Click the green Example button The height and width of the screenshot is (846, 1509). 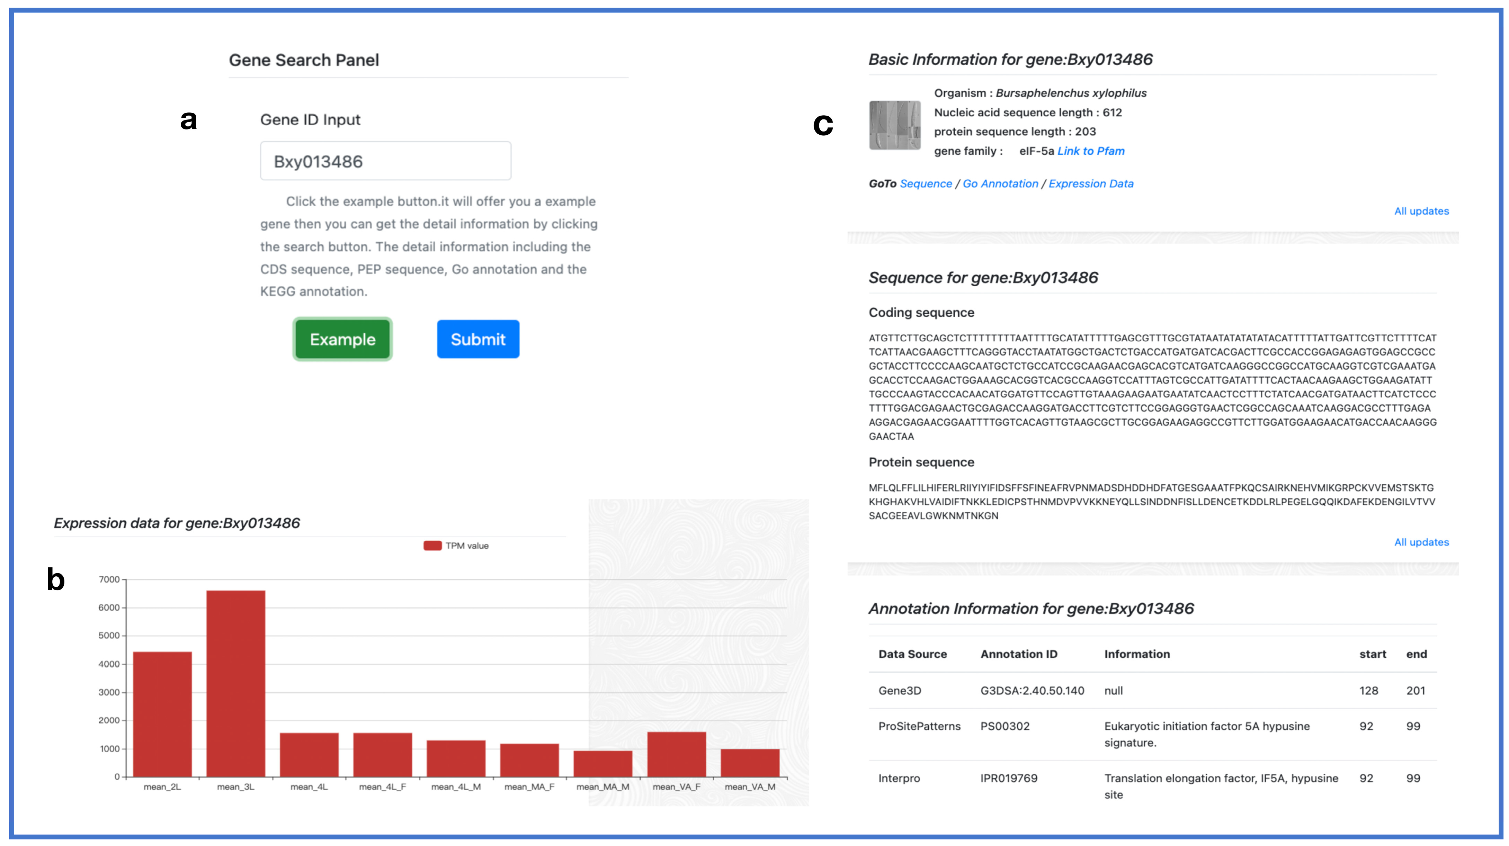[x=342, y=339]
